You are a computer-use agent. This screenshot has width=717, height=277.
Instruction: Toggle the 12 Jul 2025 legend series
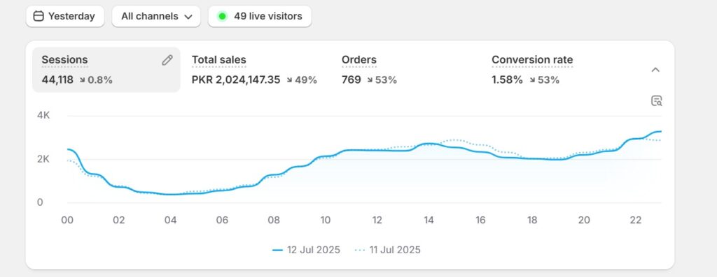(x=306, y=250)
